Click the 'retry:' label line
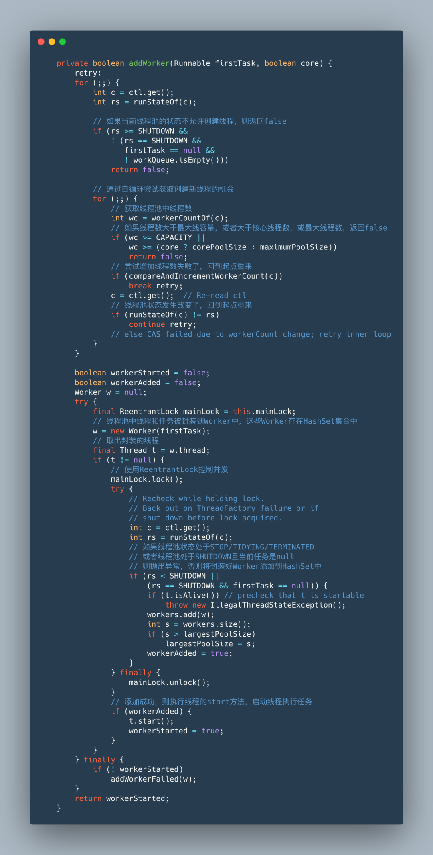 88,73
